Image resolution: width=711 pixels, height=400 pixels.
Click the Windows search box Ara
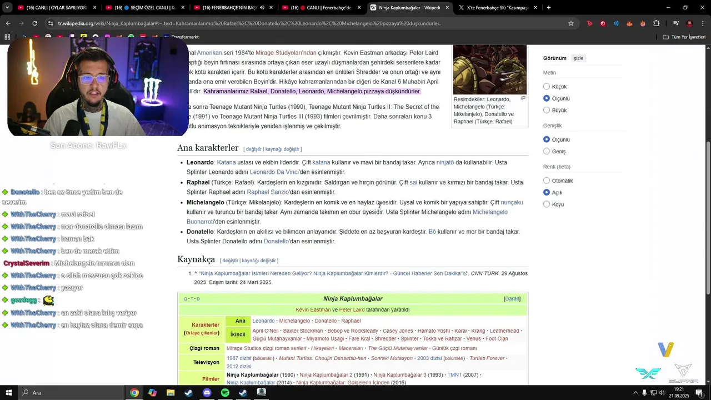[72, 393]
